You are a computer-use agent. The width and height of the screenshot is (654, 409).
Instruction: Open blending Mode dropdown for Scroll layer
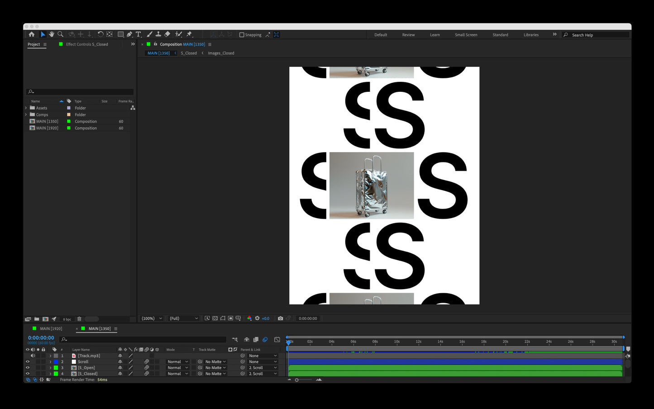coord(177,361)
